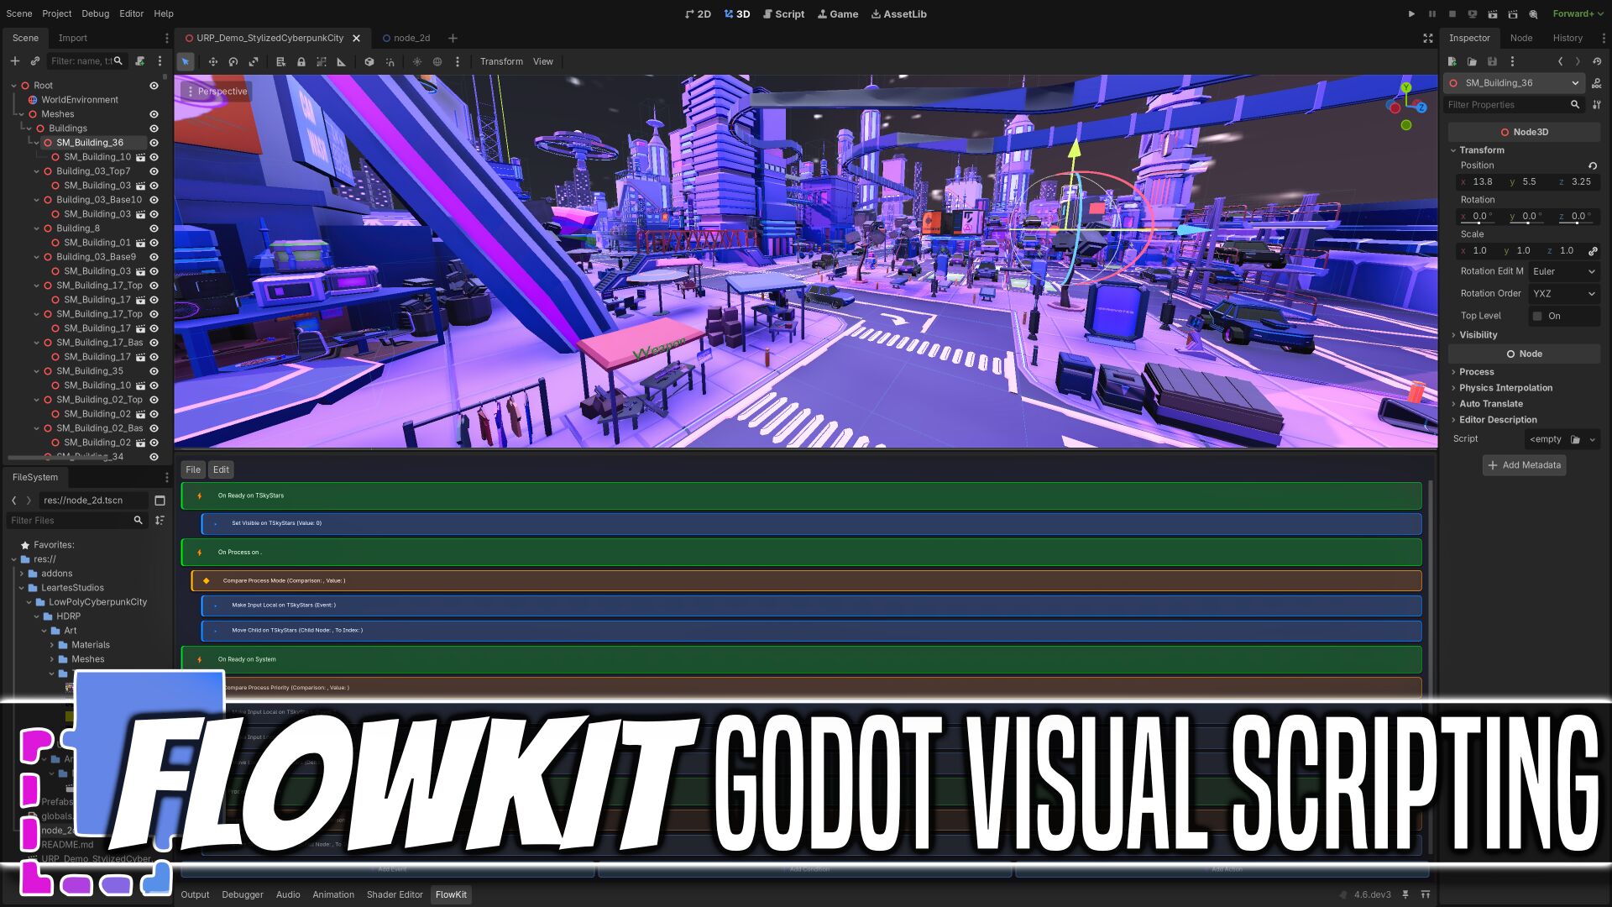1612x907 pixels.
Task: Open the History tab in the Inspector
Action: tap(1568, 38)
